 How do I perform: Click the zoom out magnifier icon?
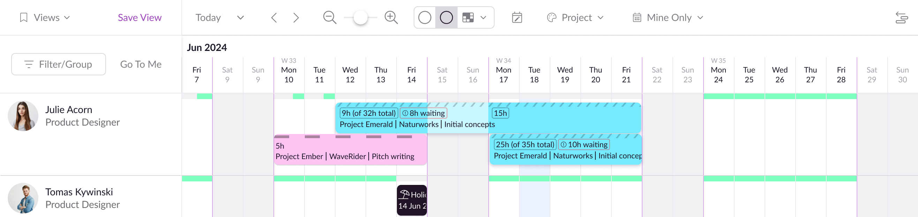point(330,17)
